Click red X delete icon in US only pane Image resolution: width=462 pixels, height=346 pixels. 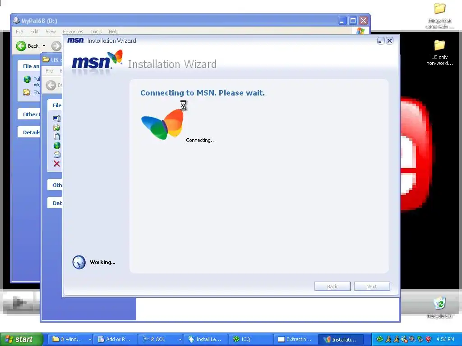[57, 164]
